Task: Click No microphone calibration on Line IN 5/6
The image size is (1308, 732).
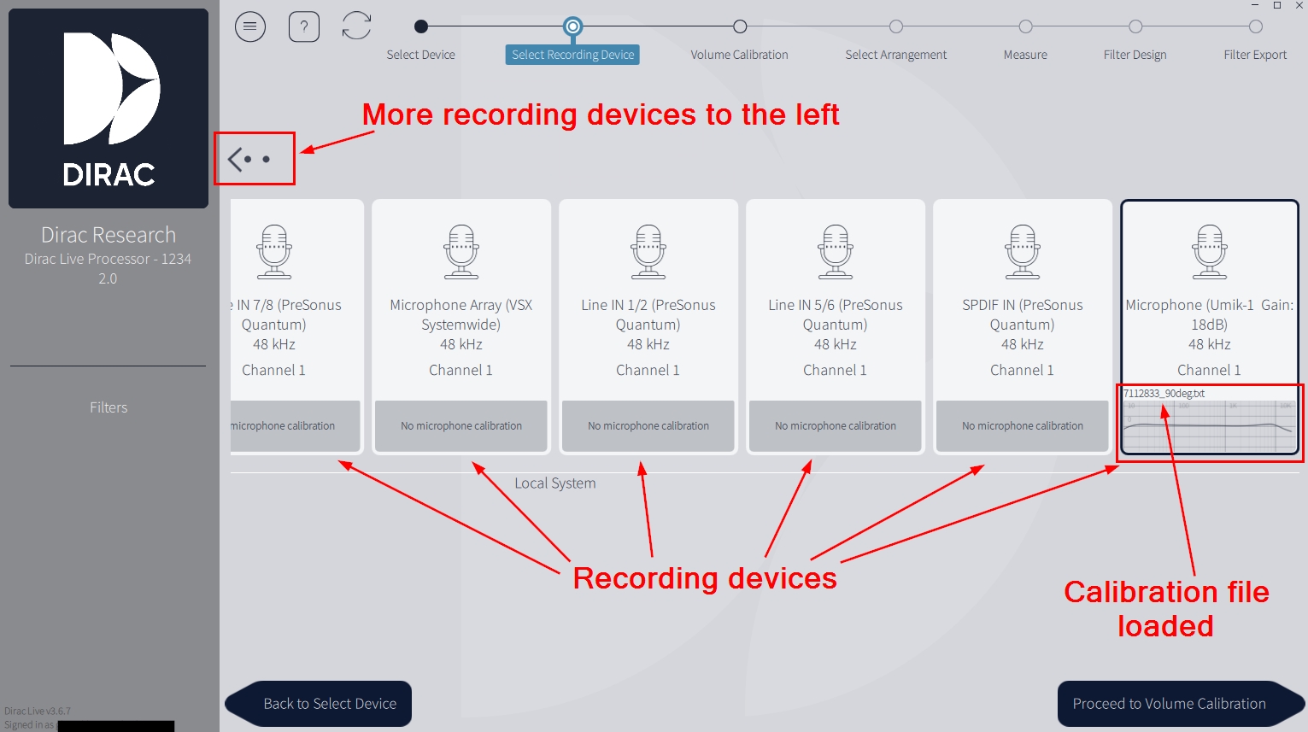Action: click(x=835, y=425)
